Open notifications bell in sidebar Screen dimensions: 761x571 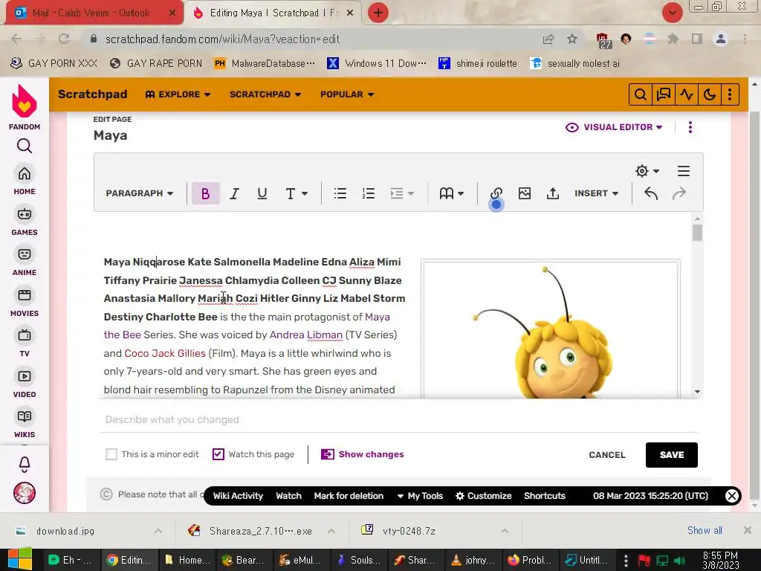(25, 464)
